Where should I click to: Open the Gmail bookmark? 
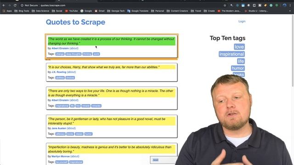(x=100, y=11)
